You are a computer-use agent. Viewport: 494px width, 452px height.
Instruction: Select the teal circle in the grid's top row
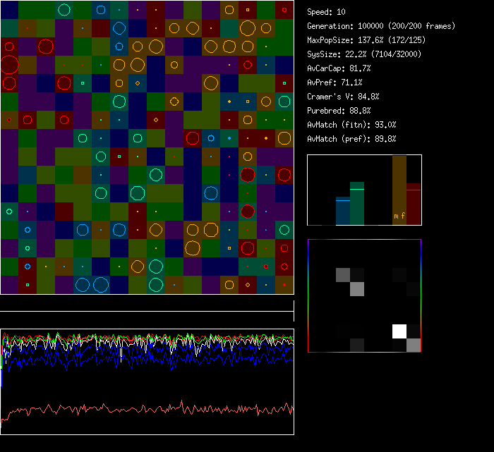point(64,10)
